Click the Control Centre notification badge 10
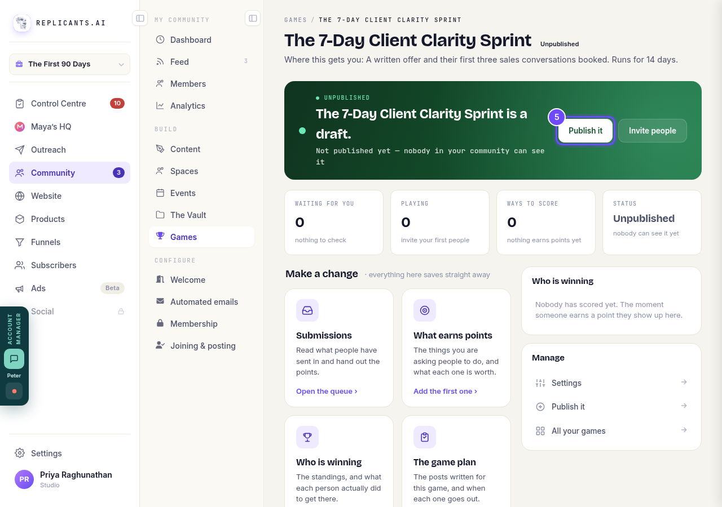Image resolution: width=722 pixels, height=507 pixels. pos(117,104)
